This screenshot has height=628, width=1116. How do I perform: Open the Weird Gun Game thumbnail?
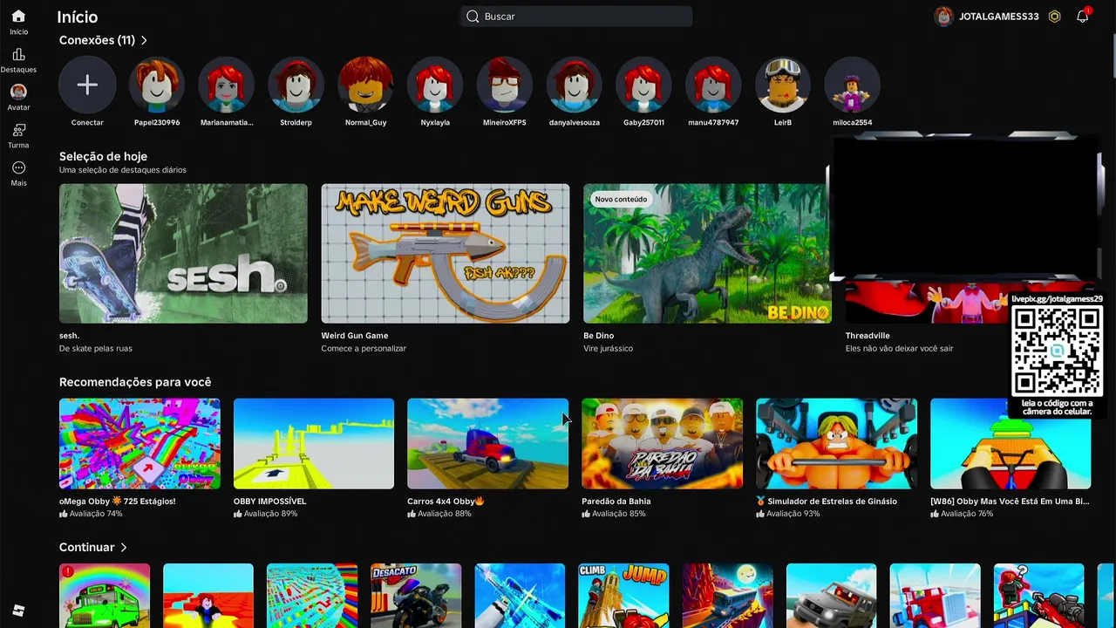[x=446, y=253]
